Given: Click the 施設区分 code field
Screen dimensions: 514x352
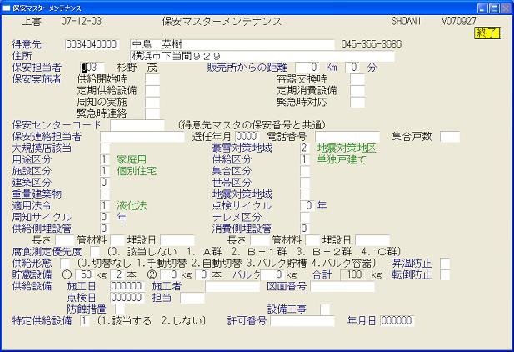Looking at the screenshot, I should [x=105, y=171].
